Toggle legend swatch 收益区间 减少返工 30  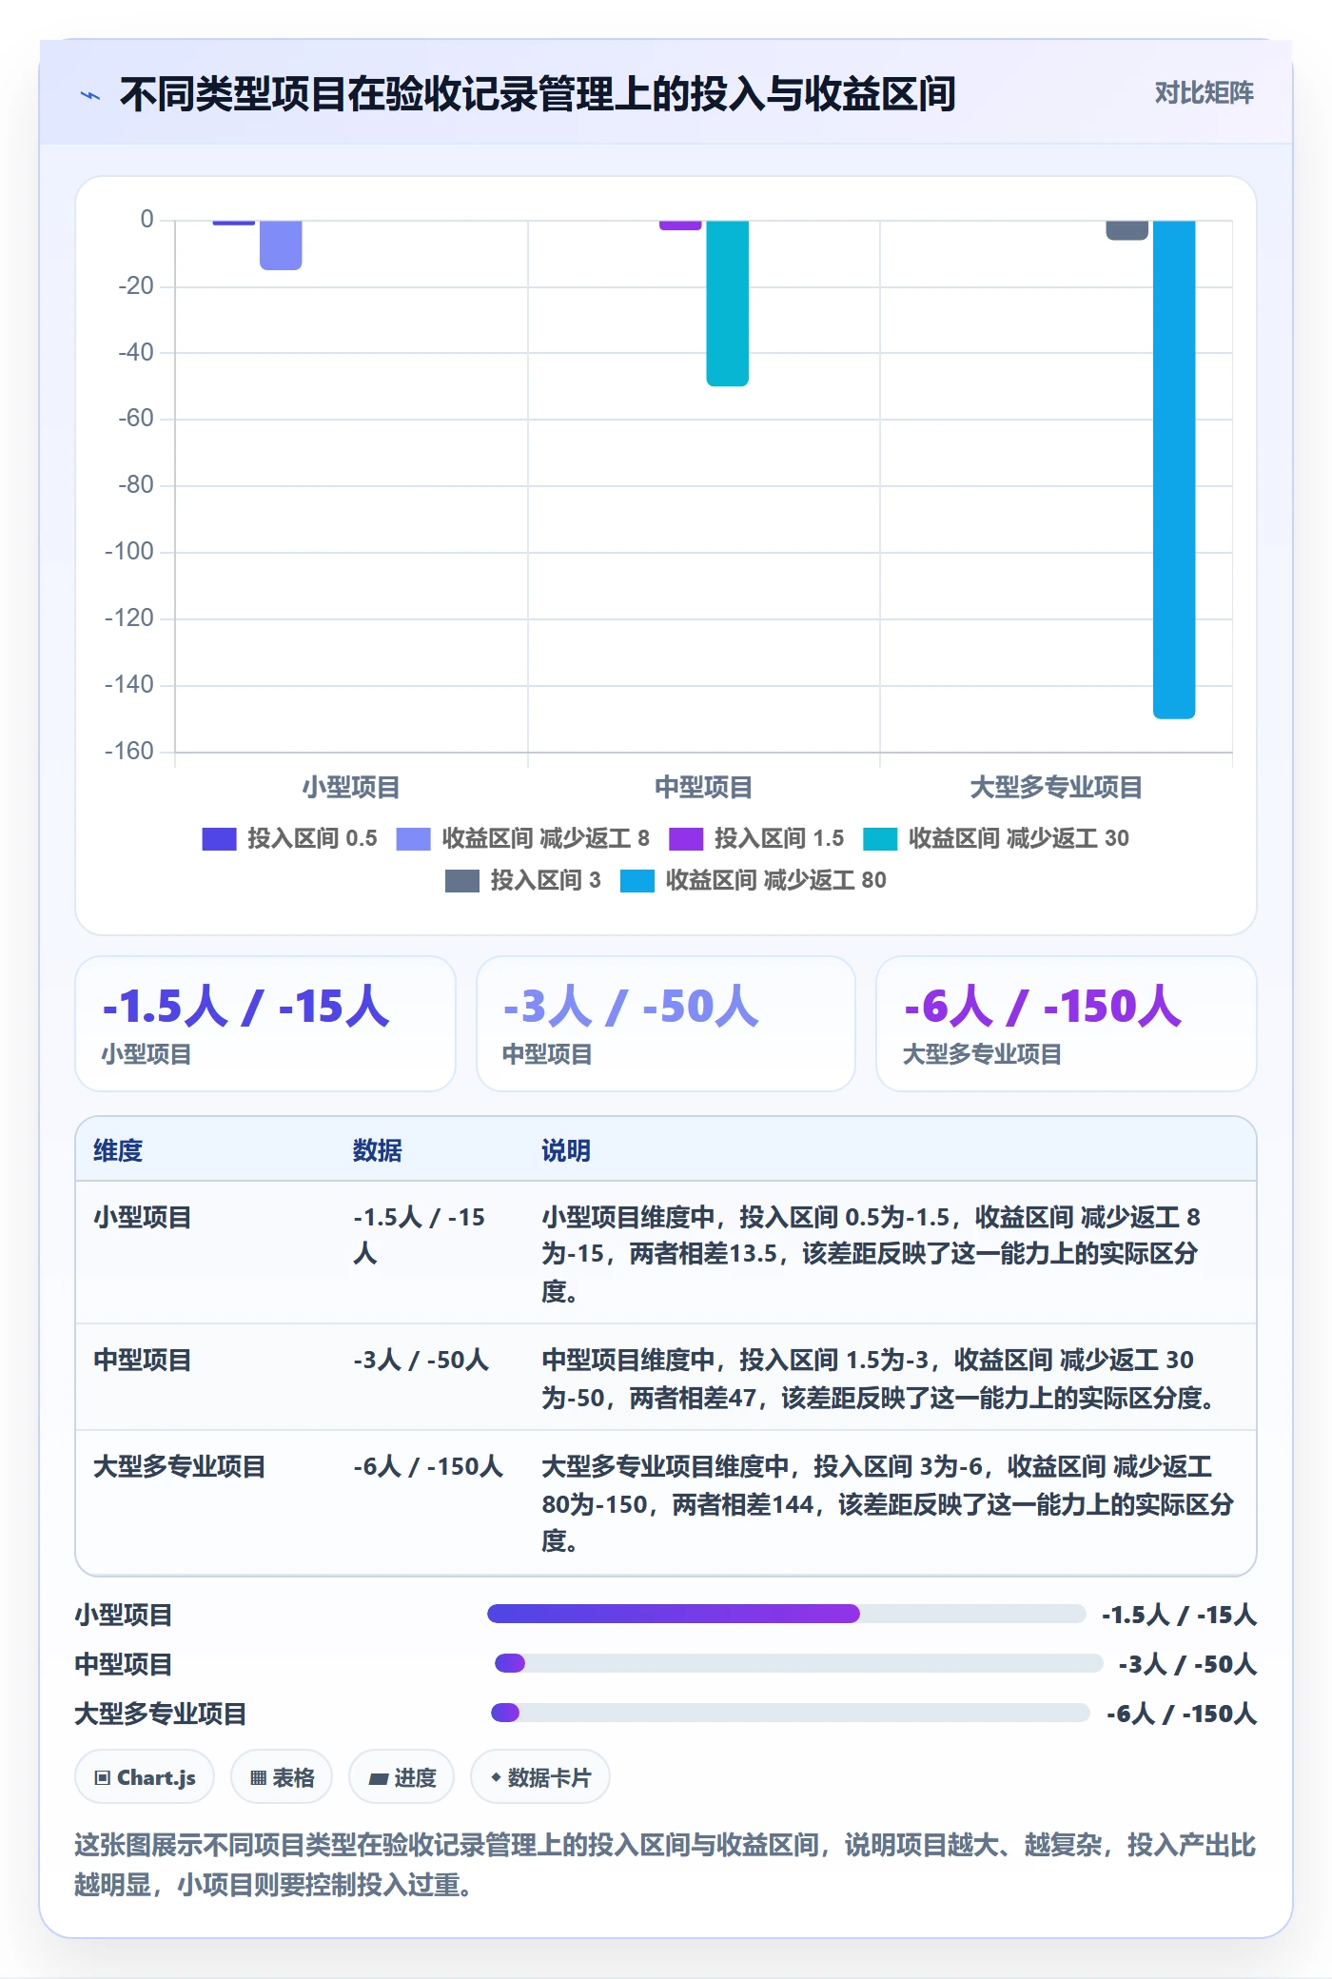click(x=880, y=838)
